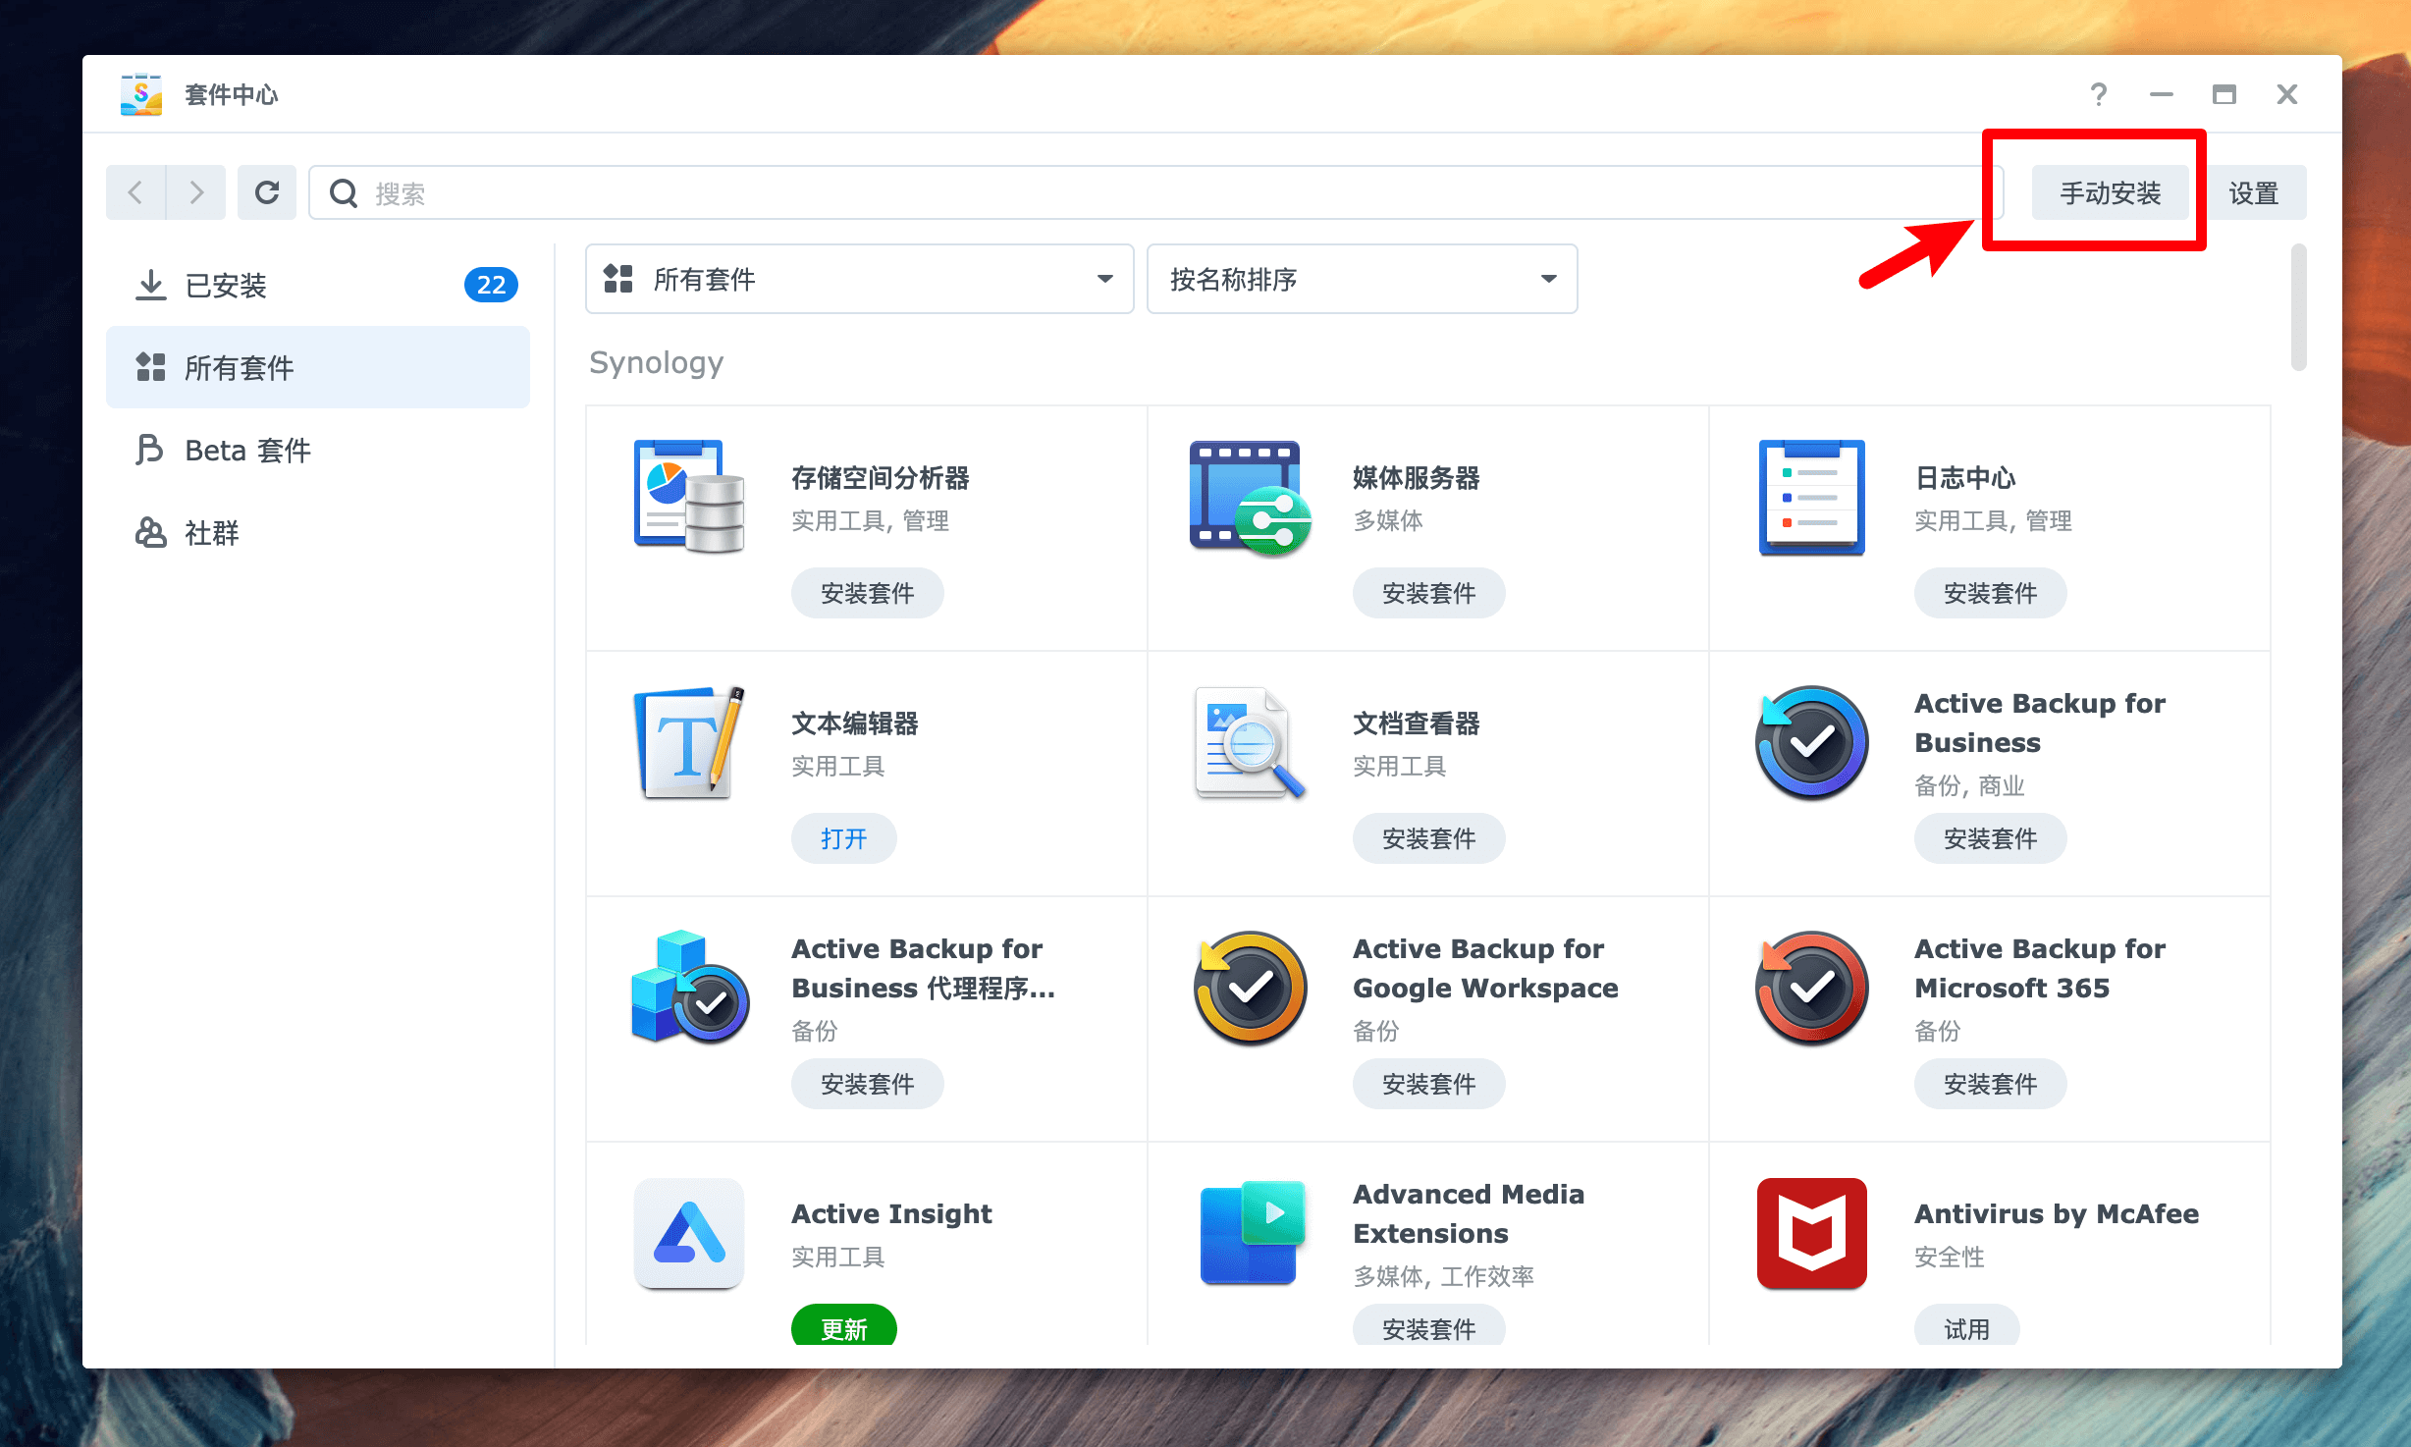
Task: Click the green 更新 button
Action: (843, 1327)
